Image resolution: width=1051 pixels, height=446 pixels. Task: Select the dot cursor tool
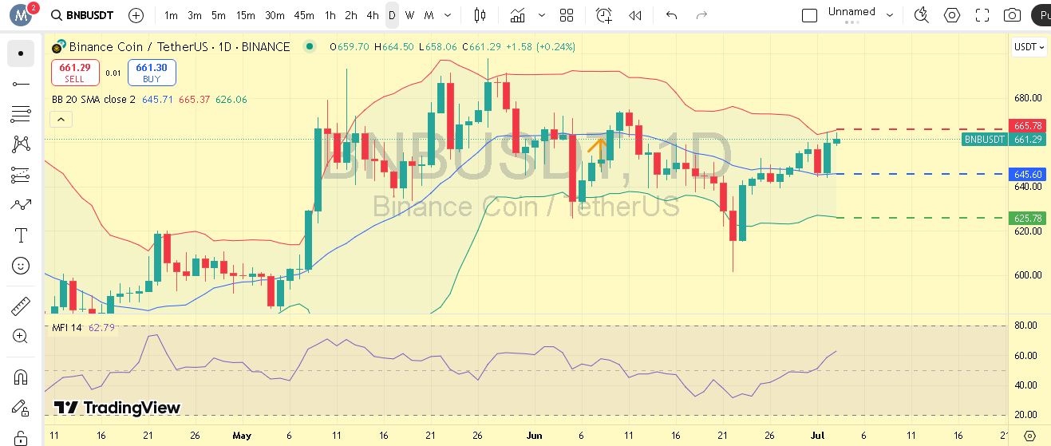pyautogui.click(x=21, y=53)
